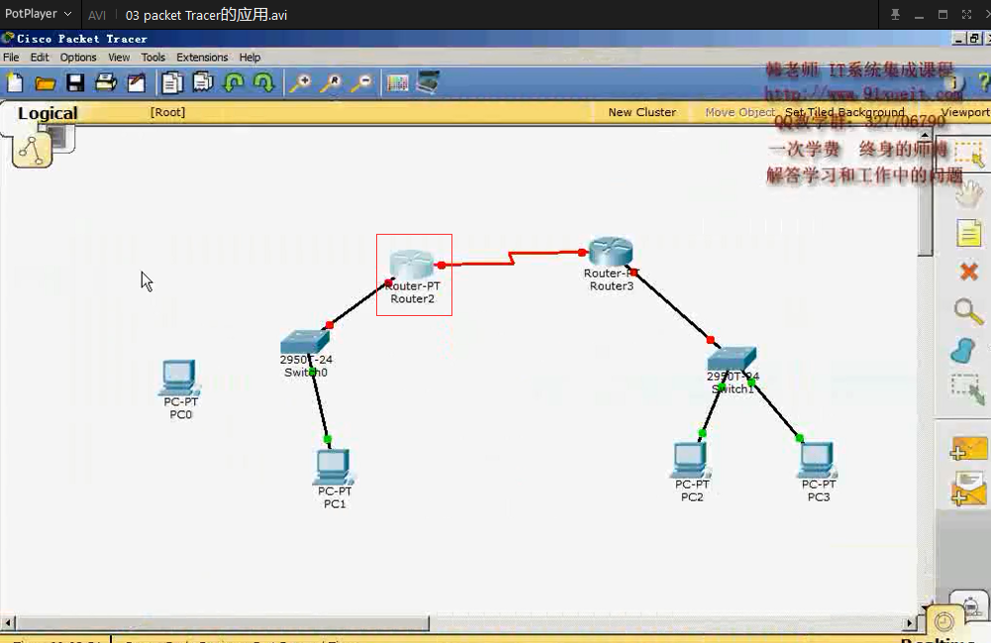Image resolution: width=991 pixels, height=643 pixels.
Task: Click the Move Object button
Action: 741,112
